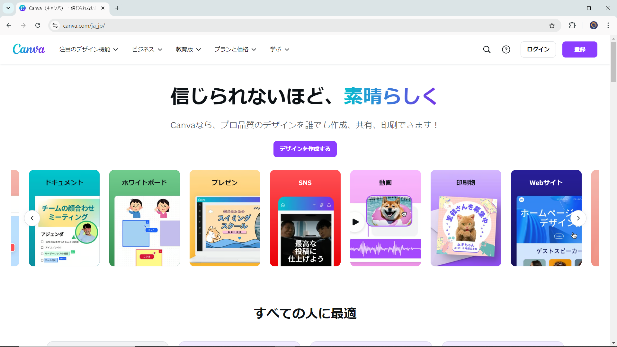Expand 教育版 menu
Image resolution: width=617 pixels, height=347 pixels.
click(188, 49)
